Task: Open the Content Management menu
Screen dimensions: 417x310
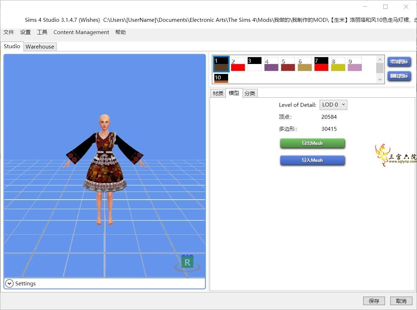Action: (x=81, y=32)
